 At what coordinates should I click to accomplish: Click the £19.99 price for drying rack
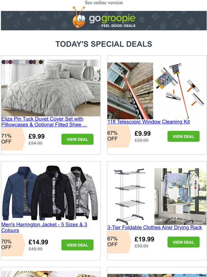click(x=144, y=239)
